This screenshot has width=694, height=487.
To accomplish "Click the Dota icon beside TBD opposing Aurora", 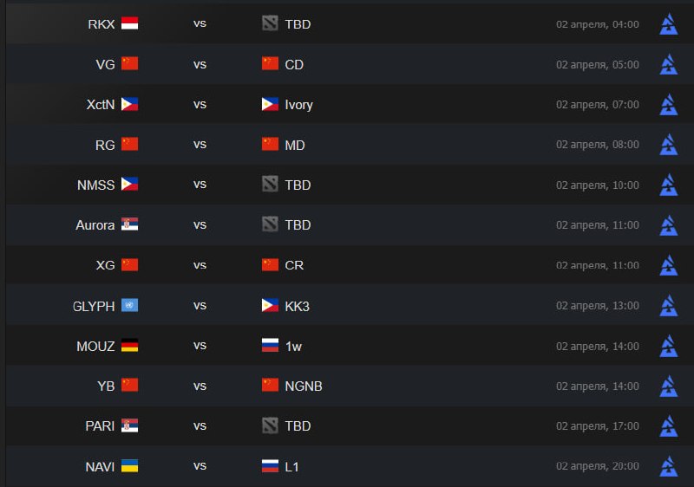I will coord(270,225).
